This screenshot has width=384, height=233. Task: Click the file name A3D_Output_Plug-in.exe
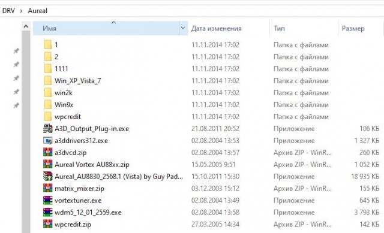(92, 129)
